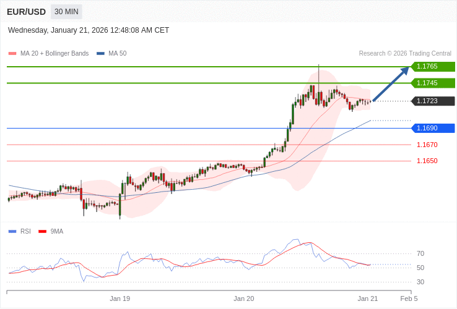The image size is (457, 309).
Task: Click the red MA 20 Bollinger legend swatch
Action: [12, 54]
